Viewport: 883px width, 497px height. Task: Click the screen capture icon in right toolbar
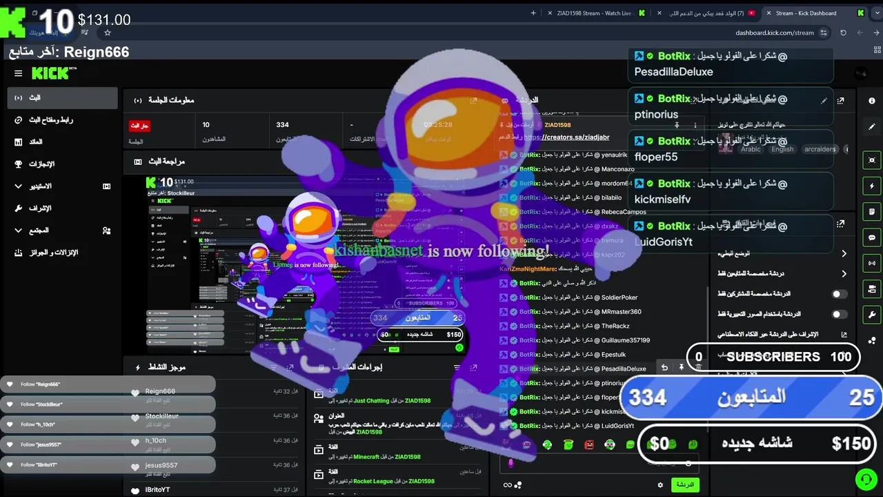(x=872, y=159)
